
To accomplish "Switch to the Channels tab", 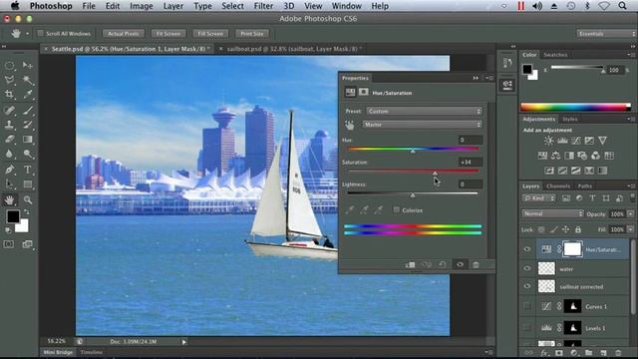I will pos(558,186).
